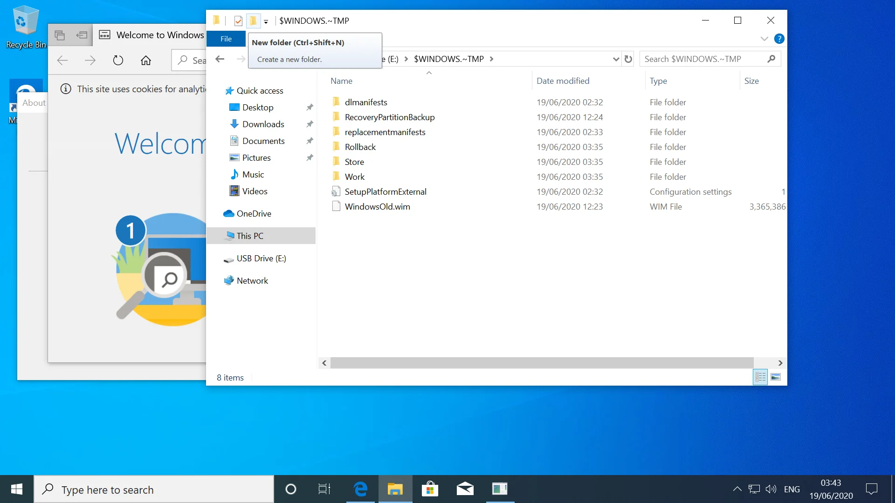Open Music in navigation pane
Screen dimensions: 895x503
(x=253, y=174)
